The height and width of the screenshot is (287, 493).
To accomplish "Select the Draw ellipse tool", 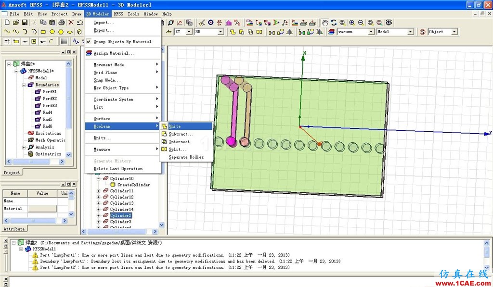I will coord(70,32).
